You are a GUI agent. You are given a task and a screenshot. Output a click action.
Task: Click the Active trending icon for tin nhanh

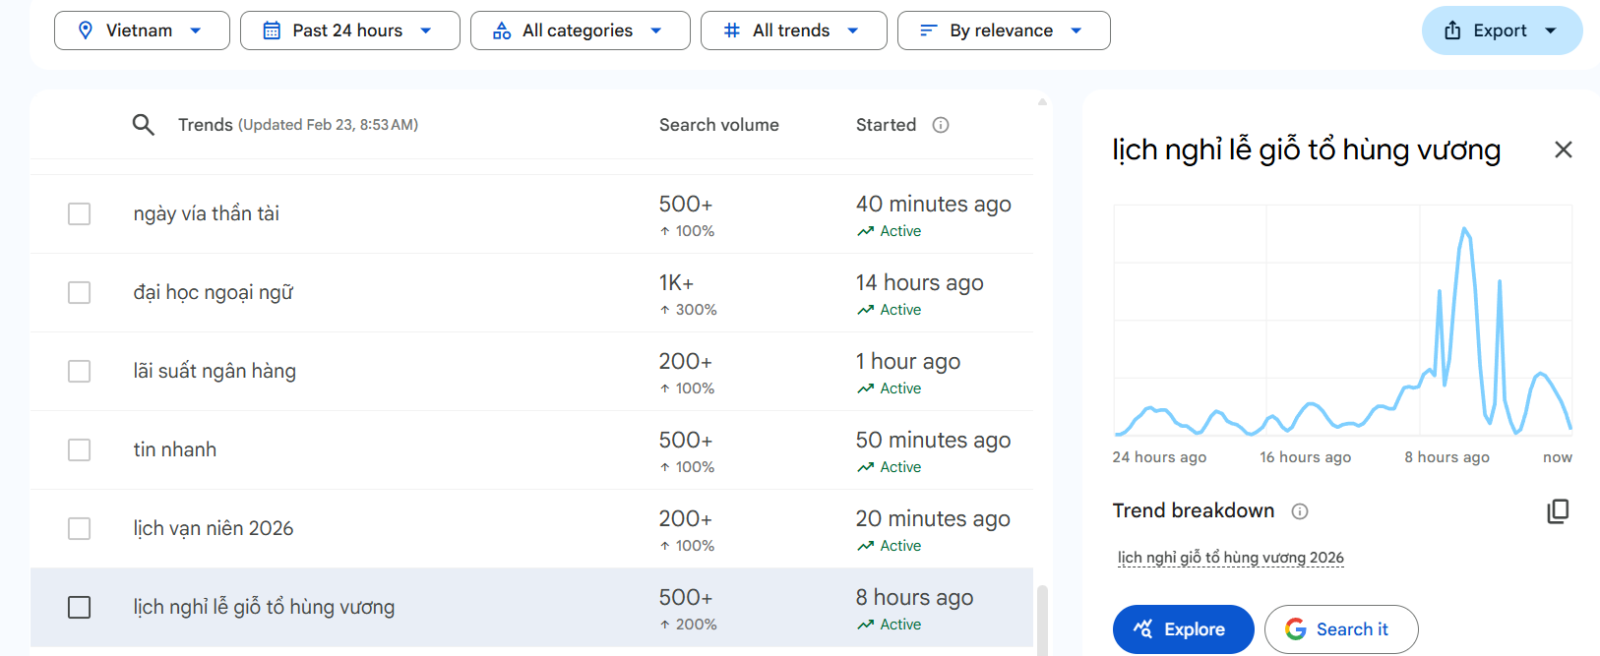866,467
